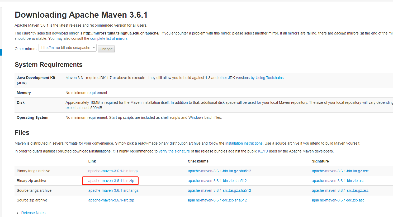Open the installation instructions link
The width and height of the screenshot is (393, 217).
coord(244,143)
